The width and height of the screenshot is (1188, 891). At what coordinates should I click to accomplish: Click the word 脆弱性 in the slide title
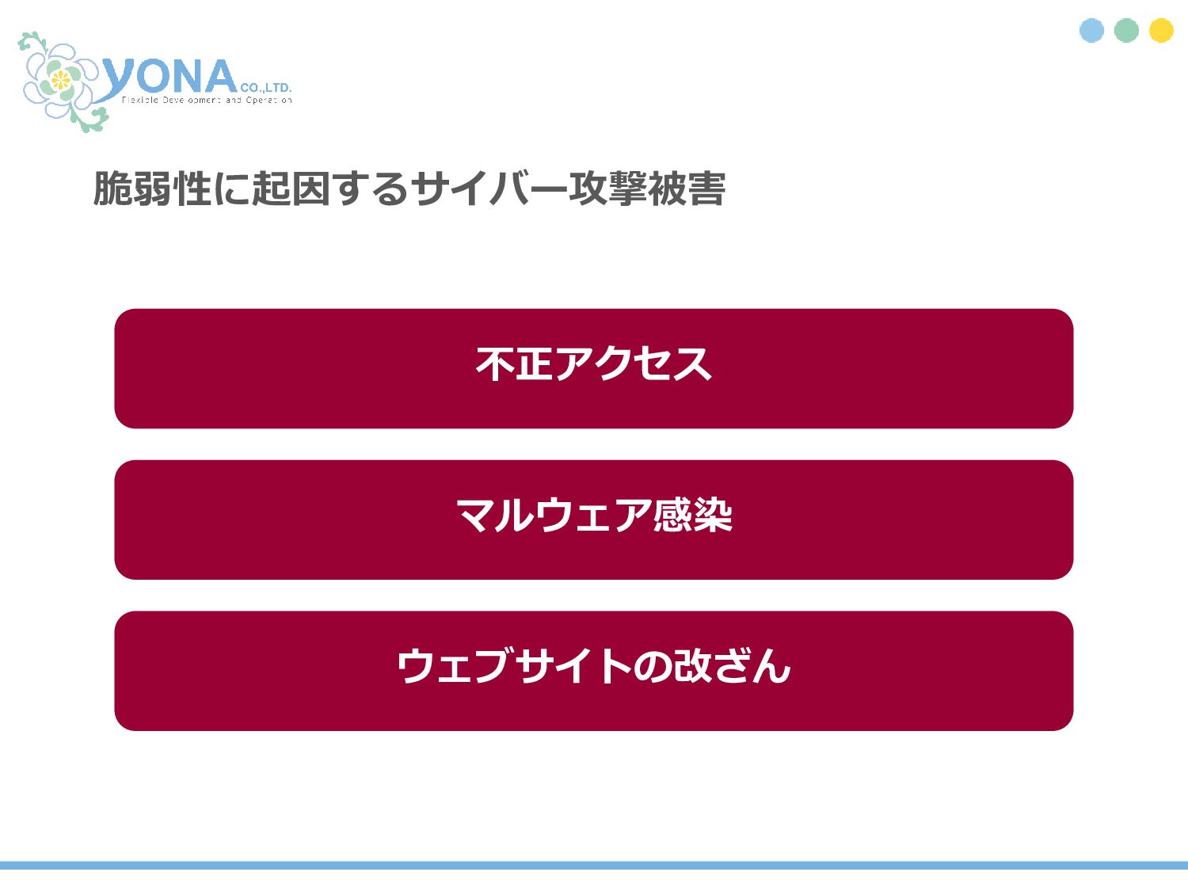152,188
